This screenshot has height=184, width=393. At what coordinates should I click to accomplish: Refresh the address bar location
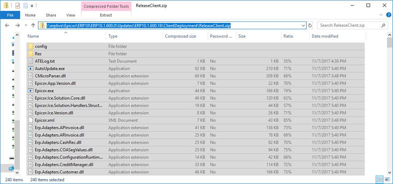click(310, 25)
